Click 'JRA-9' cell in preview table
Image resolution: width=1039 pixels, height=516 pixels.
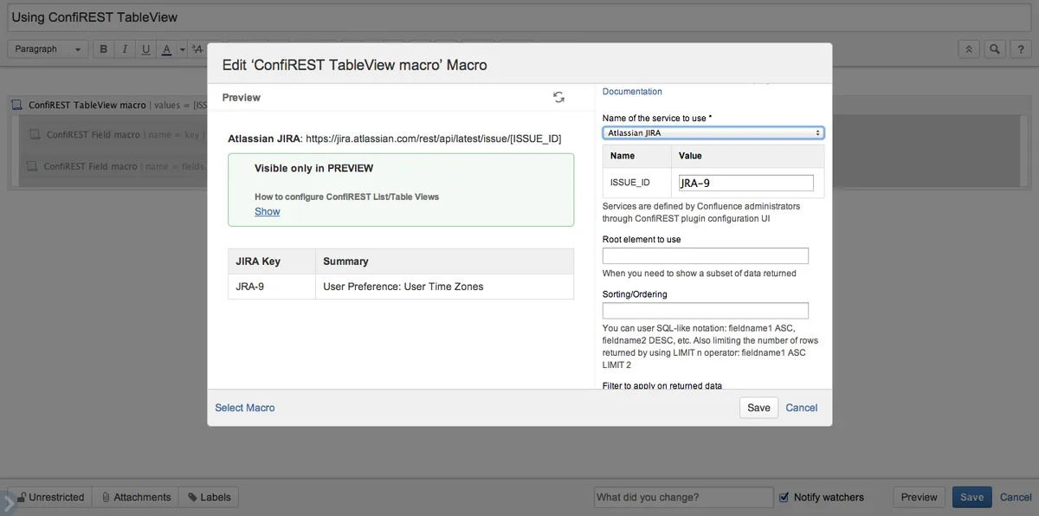272,287
